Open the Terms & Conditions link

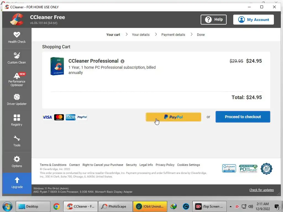point(53,165)
